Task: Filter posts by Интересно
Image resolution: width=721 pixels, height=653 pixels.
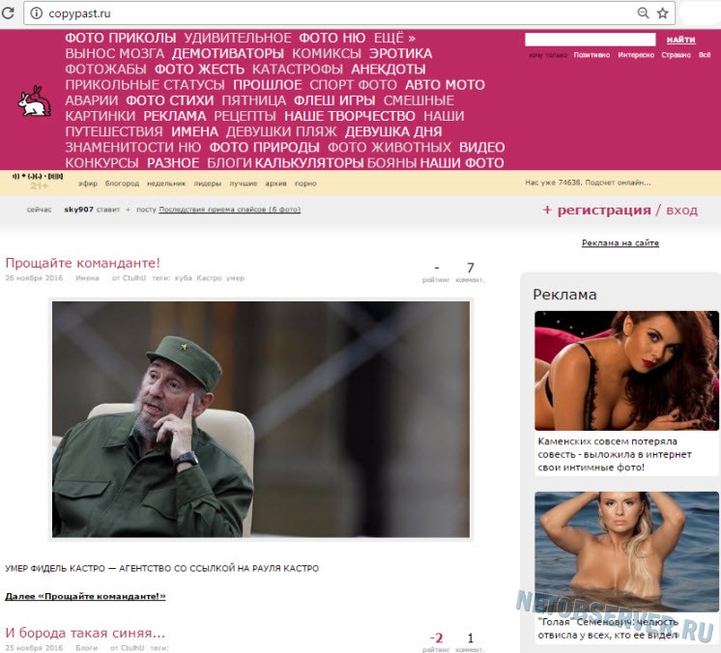Action: (636, 55)
